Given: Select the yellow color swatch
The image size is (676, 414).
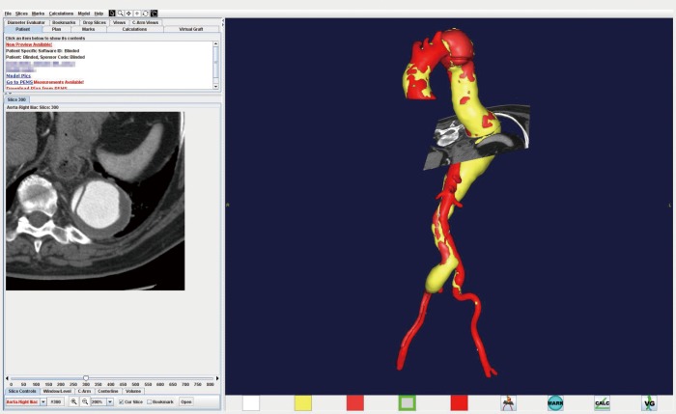Looking at the screenshot, I should tap(303, 403).
